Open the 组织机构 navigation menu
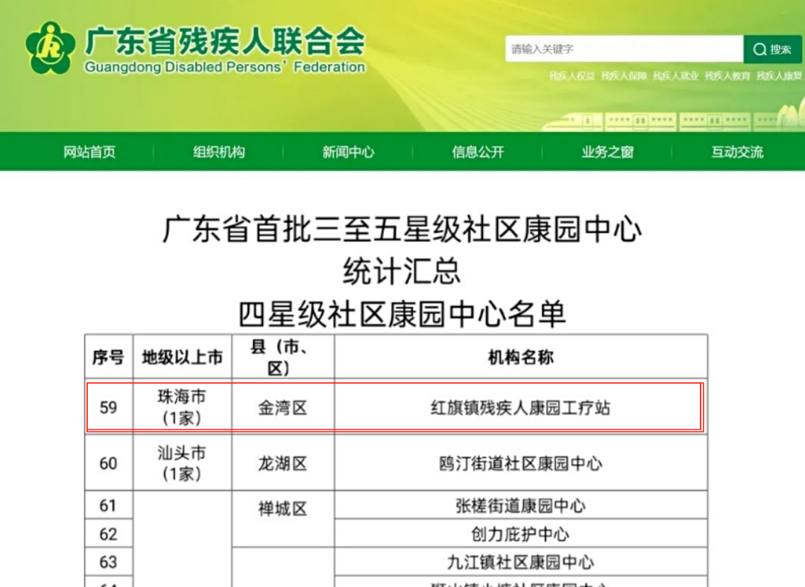The image size is (805, 587). tap(218, 152)
